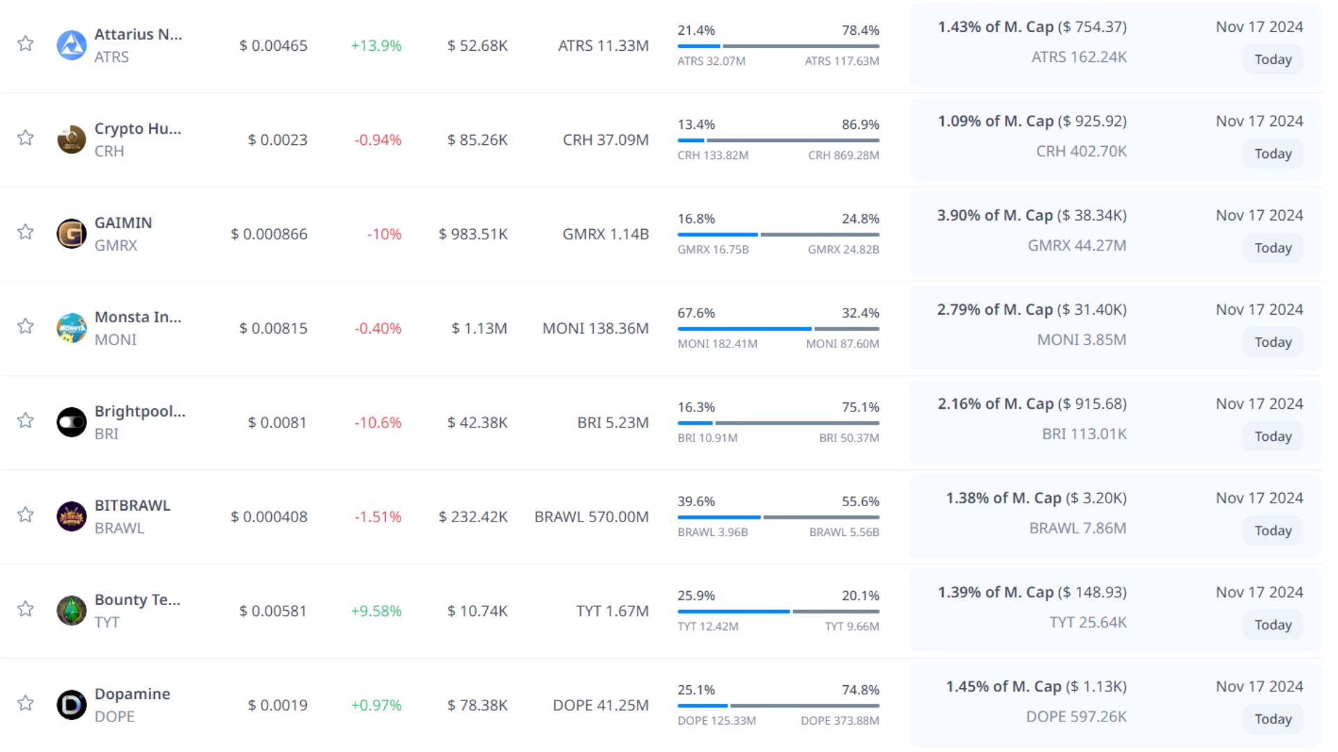Toggle favorite star for GAIMIN

tap(26, 232)
